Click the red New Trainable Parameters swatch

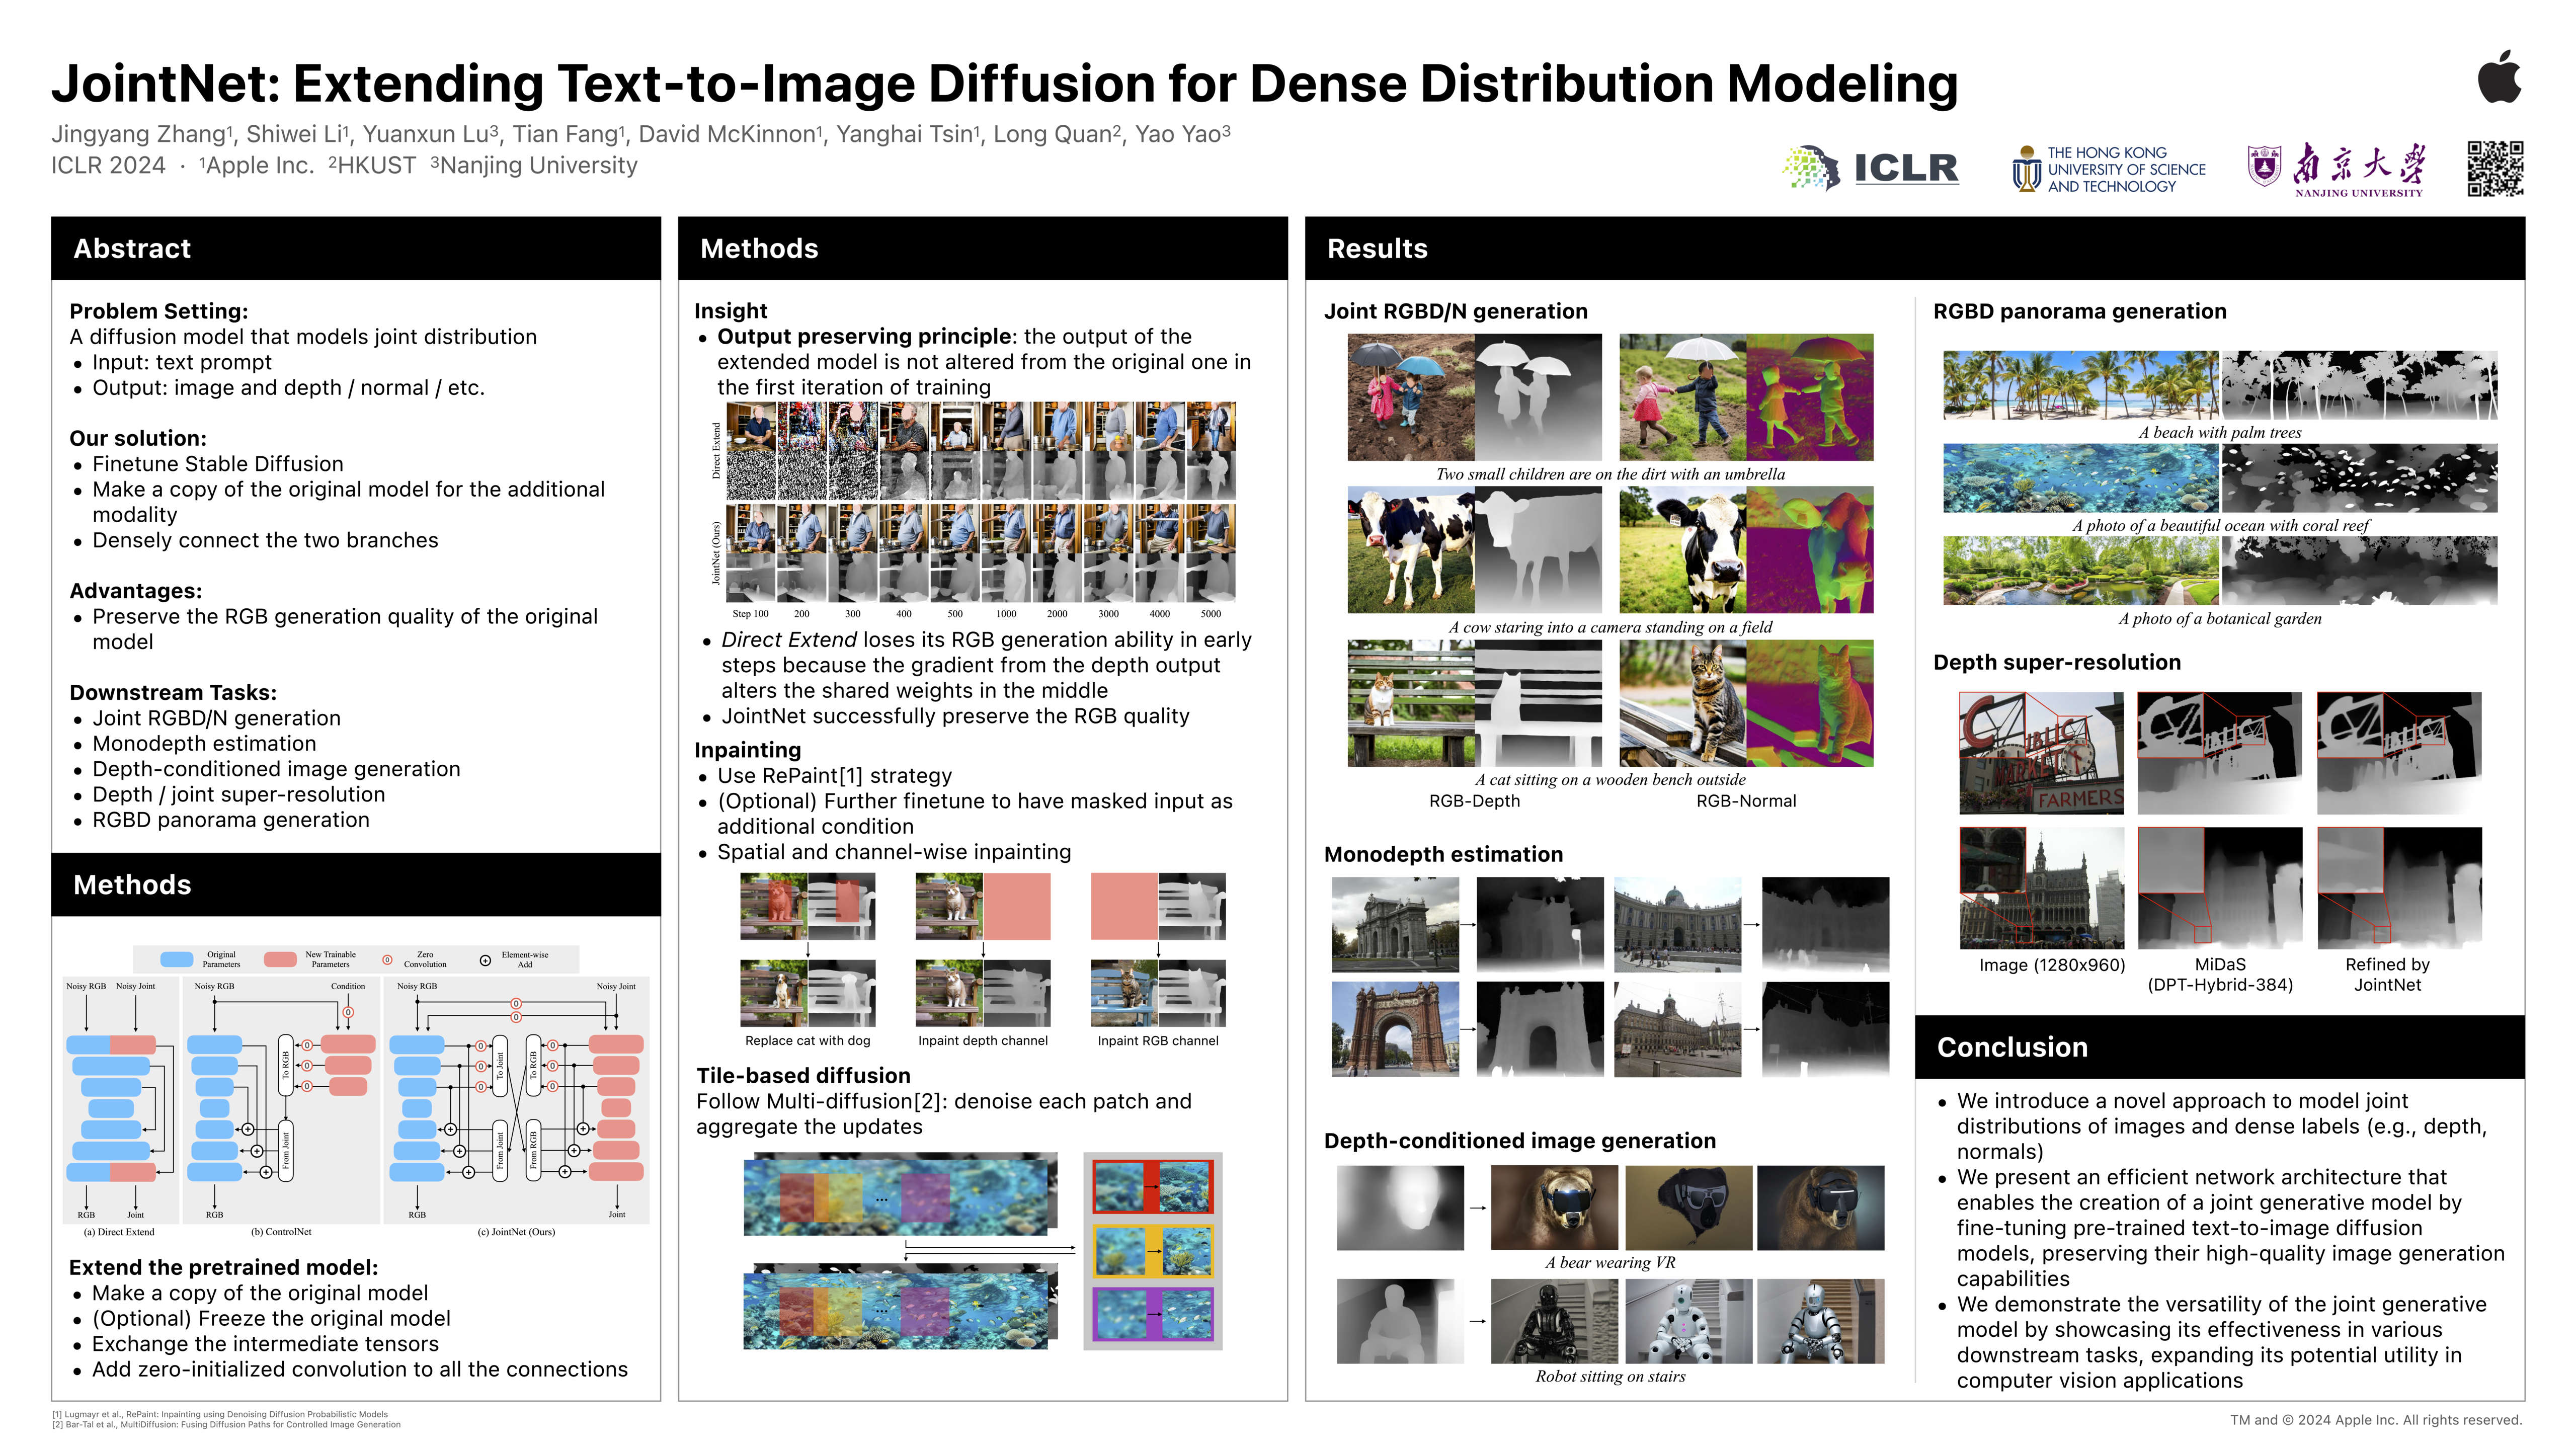click(279, 959)
